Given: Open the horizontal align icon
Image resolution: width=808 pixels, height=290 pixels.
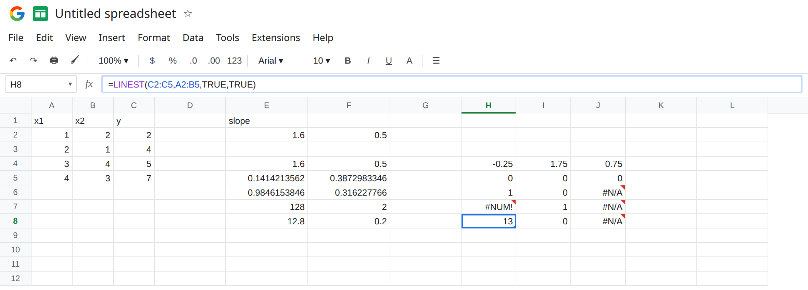Looking at the screenshot, I should [436, 61].
